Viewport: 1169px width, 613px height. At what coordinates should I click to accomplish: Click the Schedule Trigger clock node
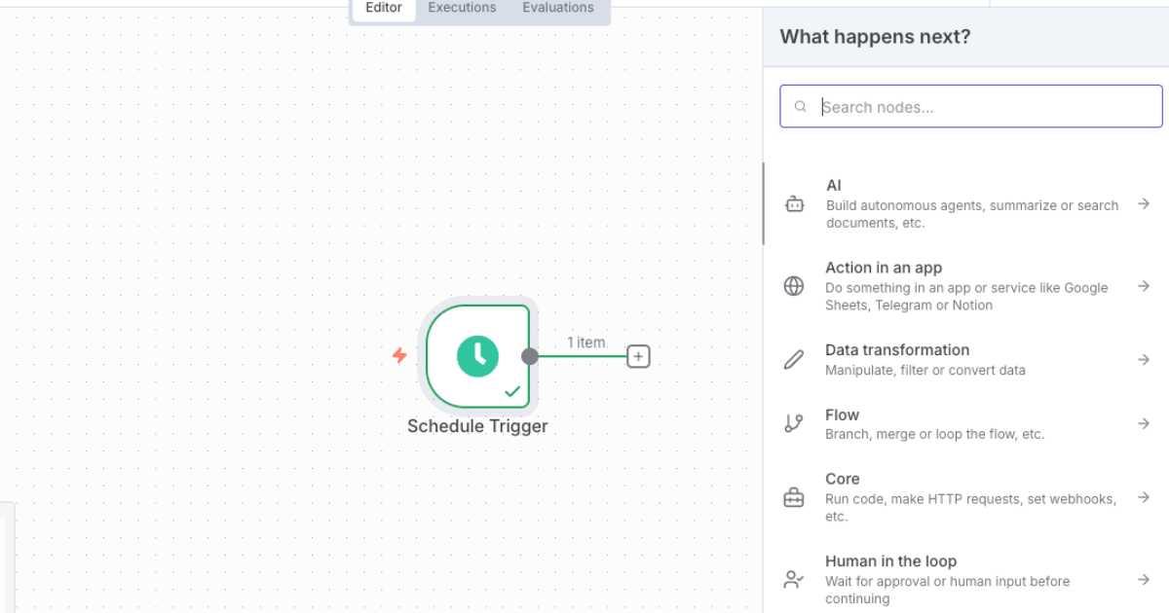pos(477,356)
